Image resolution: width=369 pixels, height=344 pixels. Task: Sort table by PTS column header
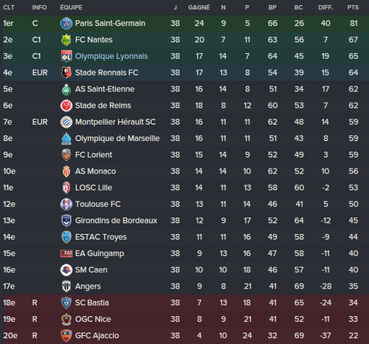[x=353, y=7]
